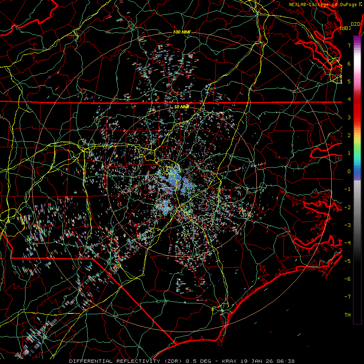364x364 pixels.
Task: Click the KRAX 19 JAN 26 06:38 timestamp
Action: click(x=258, y=361)
